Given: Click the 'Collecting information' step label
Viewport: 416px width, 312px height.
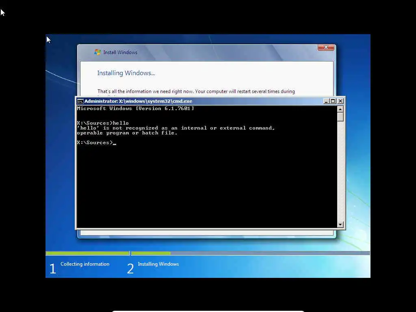Looking at the screenshot, I should (85, 264).
